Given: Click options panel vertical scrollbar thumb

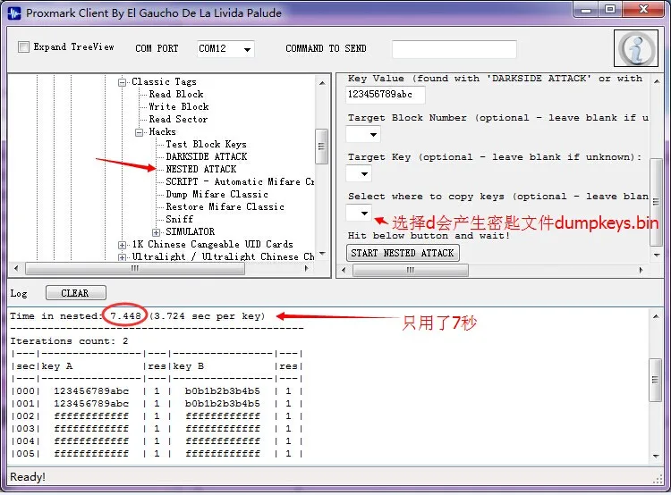Looking at the screenshot, I should pos(656,202).
